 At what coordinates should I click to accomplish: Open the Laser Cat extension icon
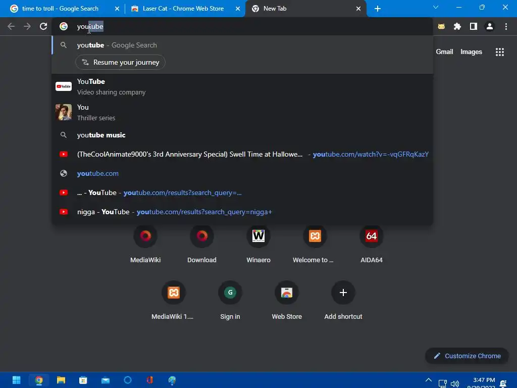click(x=441, y=26)
